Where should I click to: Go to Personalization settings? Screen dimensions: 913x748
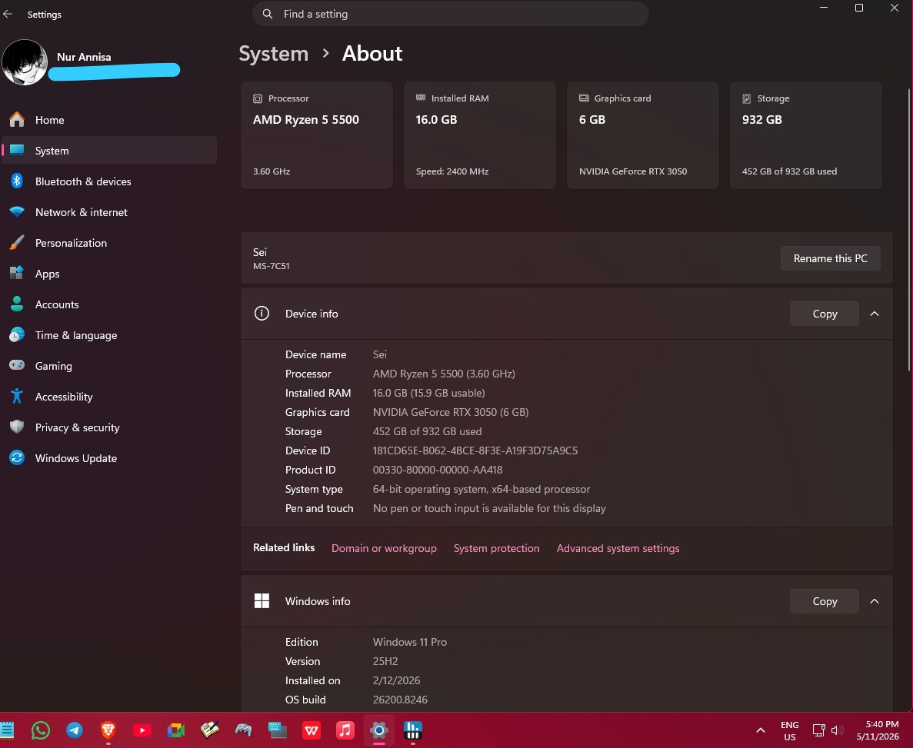pyautogui.click(x=109, y=244)
